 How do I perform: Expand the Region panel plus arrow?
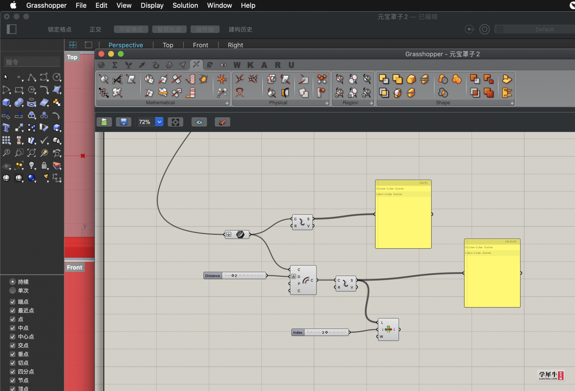tap(371, 103)
